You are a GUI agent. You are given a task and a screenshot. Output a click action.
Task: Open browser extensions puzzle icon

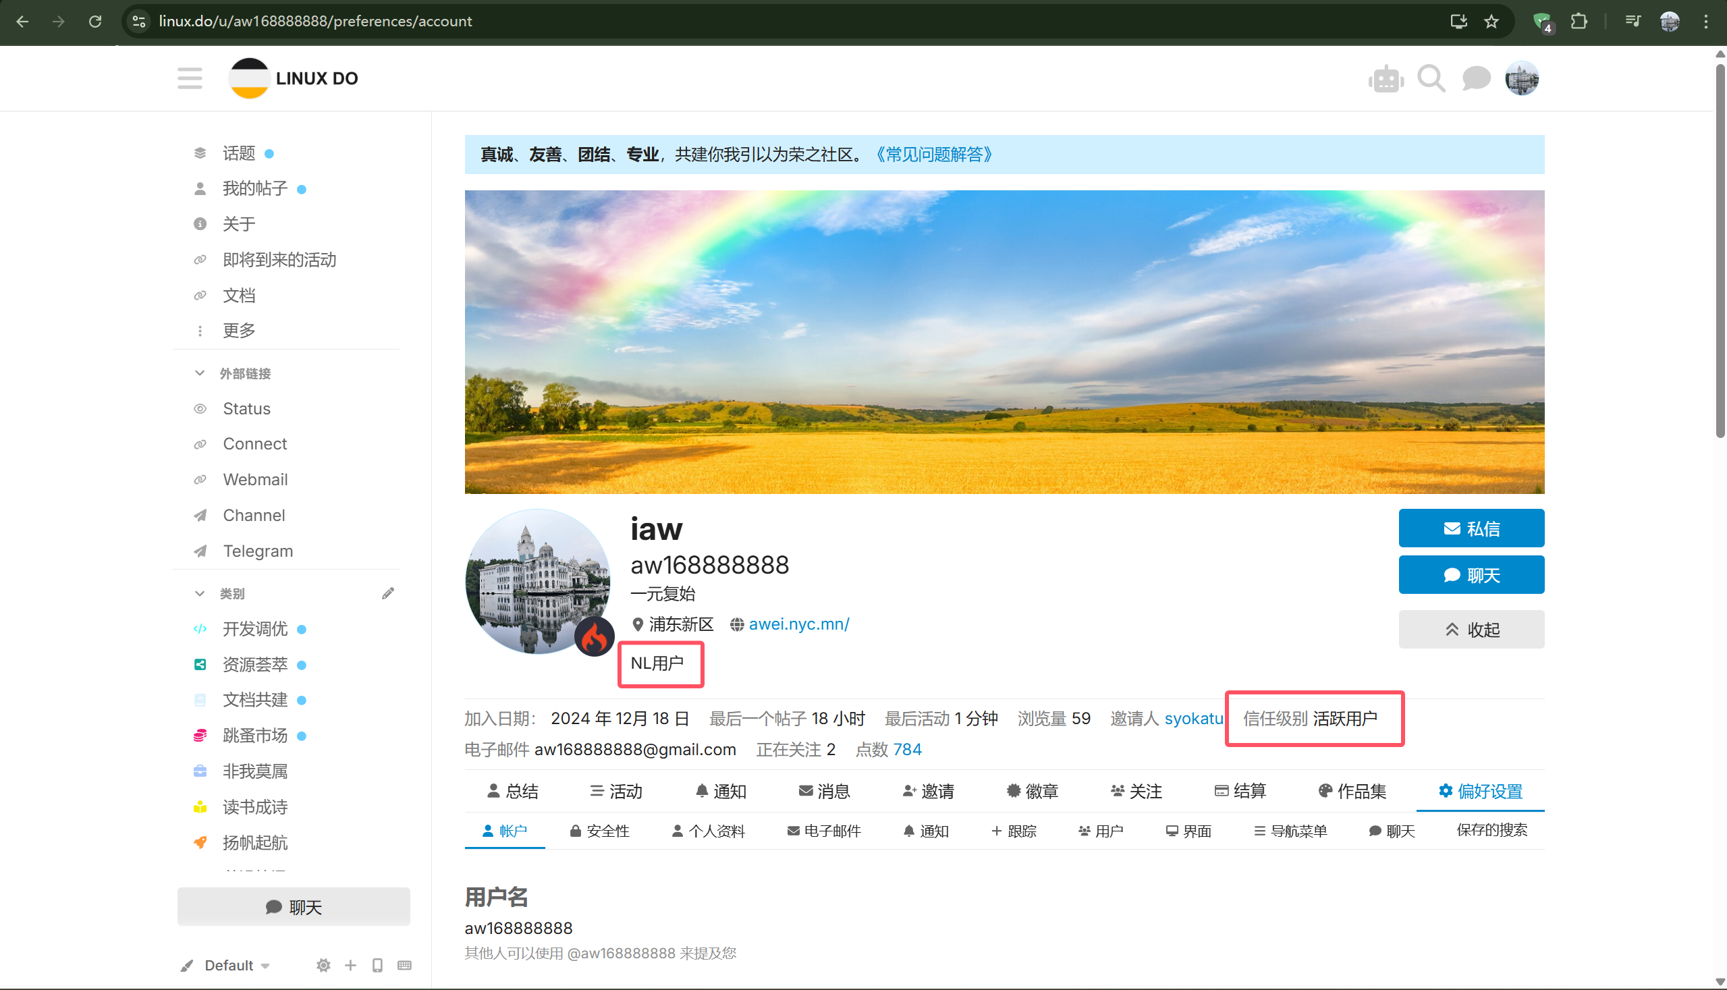(x=1579, y=22)
